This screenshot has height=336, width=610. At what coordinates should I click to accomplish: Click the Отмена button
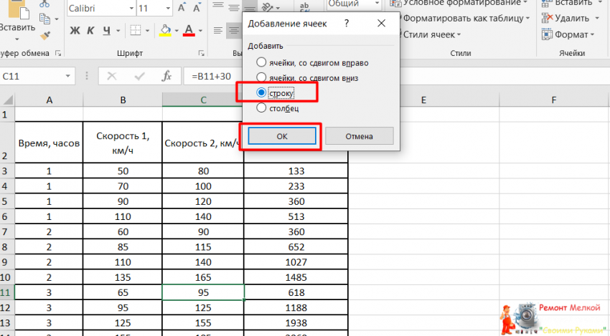pyautogui.click(x=359, y=136)
